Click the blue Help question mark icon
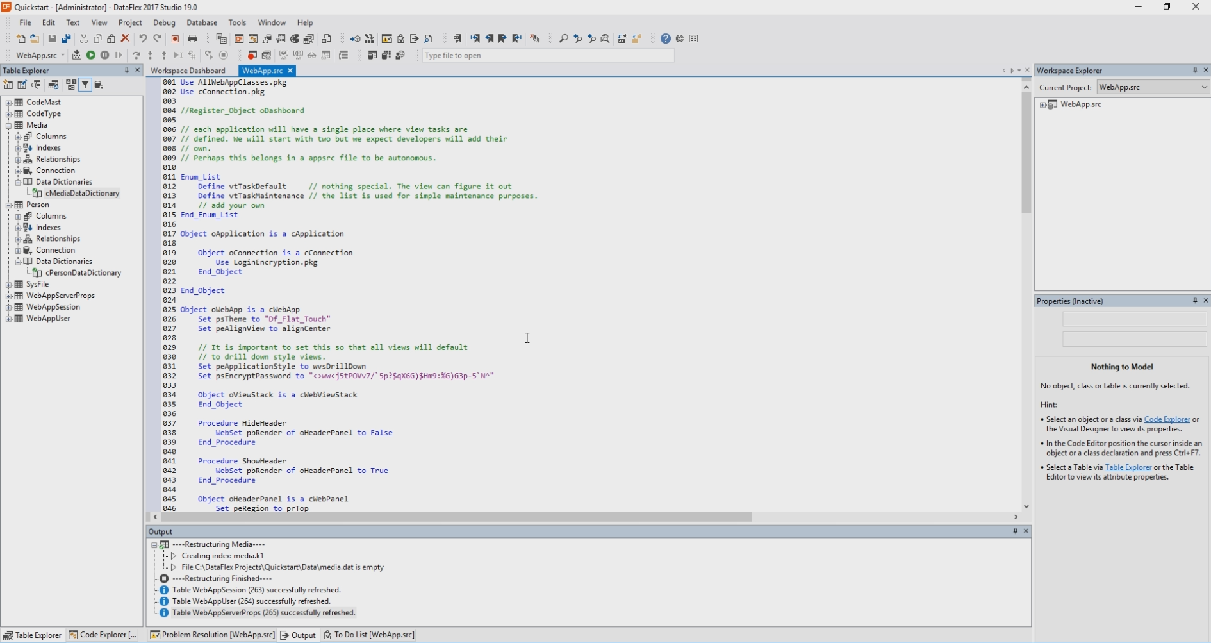The height and width of the screenshot is (643, 1211). (666, 39)
